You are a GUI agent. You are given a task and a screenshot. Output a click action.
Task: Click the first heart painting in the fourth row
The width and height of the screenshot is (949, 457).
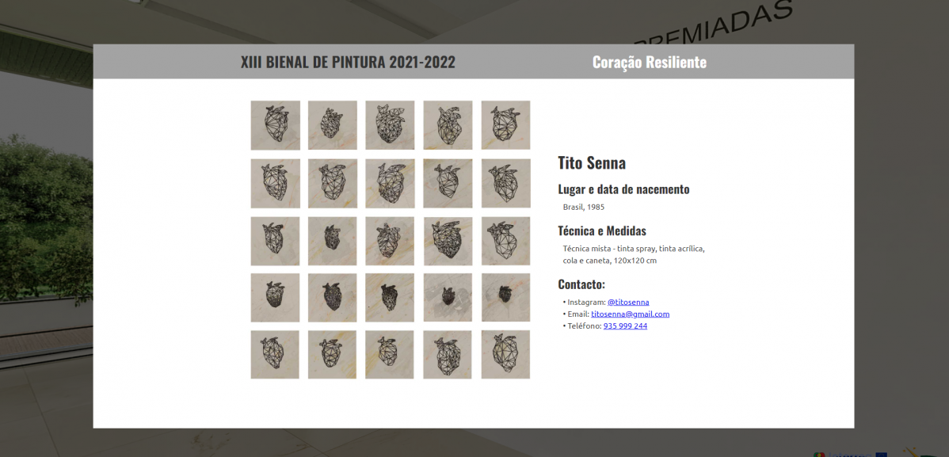[x=275, y=297]
